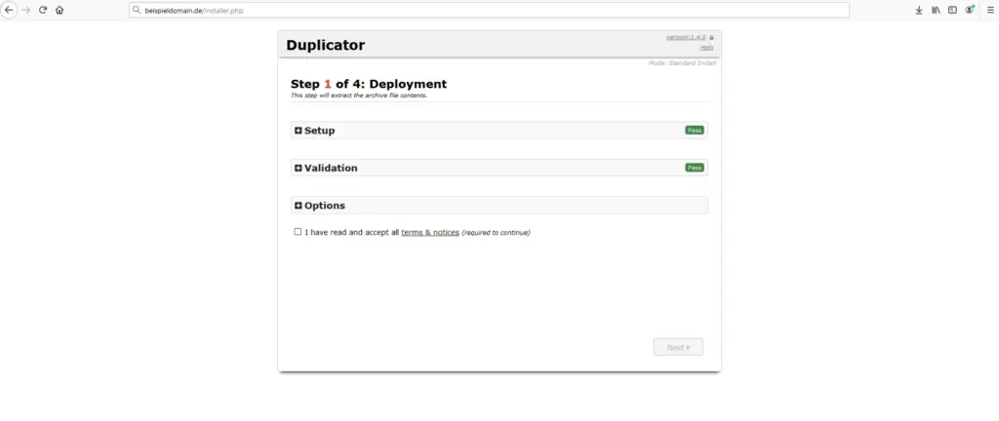Open the browser account icon

[970, 10]
